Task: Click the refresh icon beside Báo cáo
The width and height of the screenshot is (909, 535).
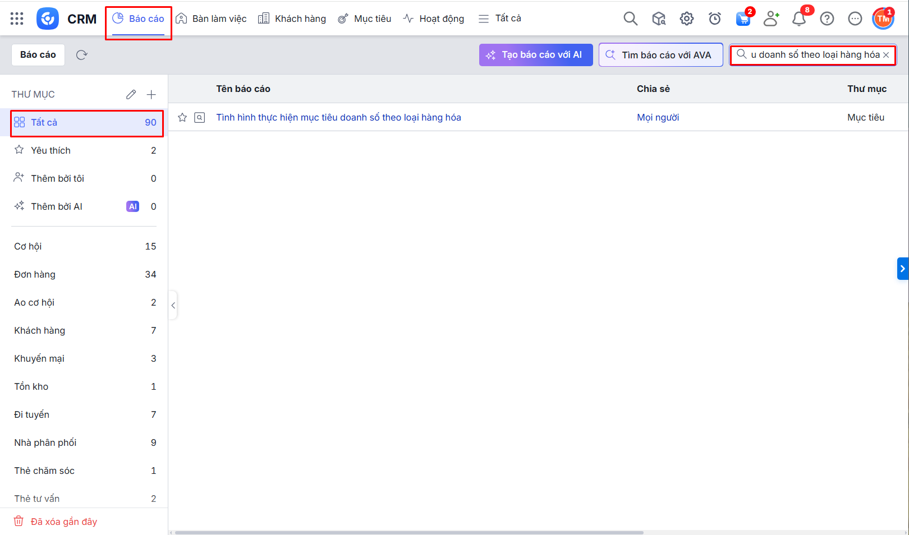Action: point(82,55)
